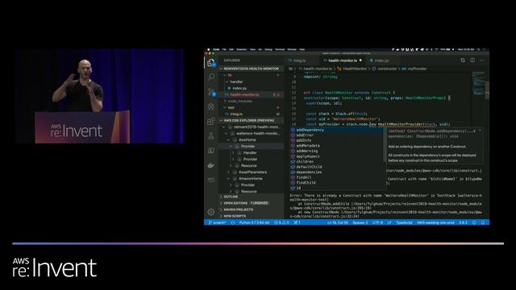The width and height of the screenshot is (516, 290).
Task: Close the suggestion documentation popup
Action: click(481, 130)
